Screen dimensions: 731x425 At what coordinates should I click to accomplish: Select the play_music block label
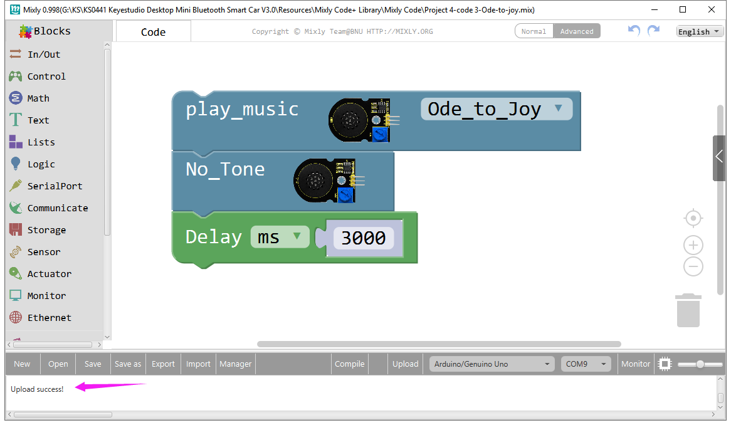(242, 110)
